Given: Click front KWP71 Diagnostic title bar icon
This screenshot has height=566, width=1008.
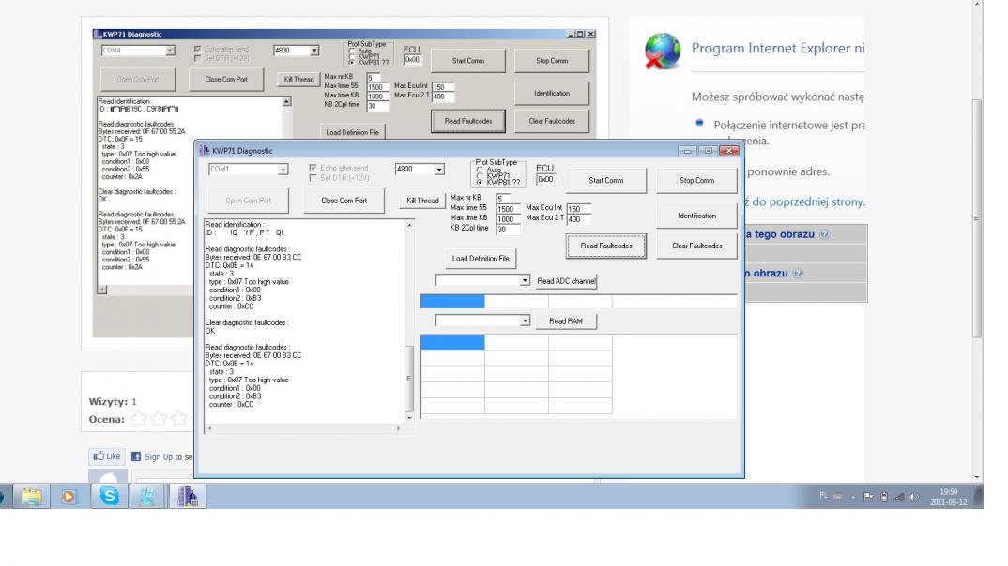Looking at the screenshot, I should pyautogui.click(x=205, y=150).
